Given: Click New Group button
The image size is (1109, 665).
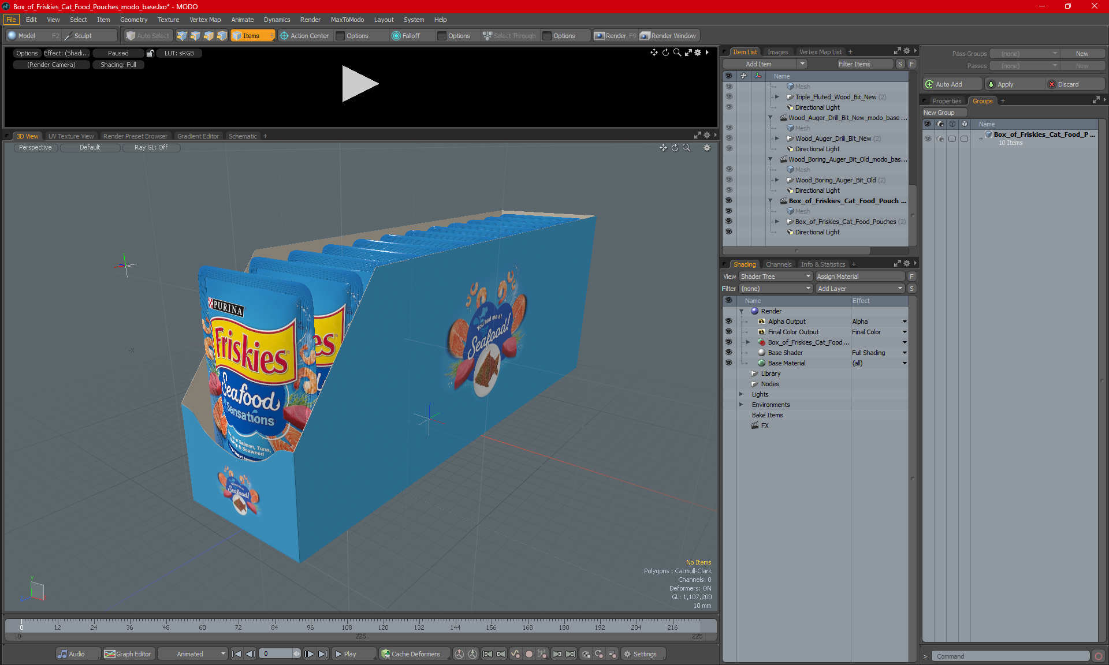Looking at the screenshot, I should [944, 113].
